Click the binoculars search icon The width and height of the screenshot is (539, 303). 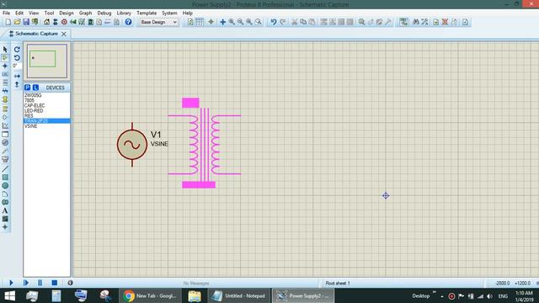coord(416,22)
